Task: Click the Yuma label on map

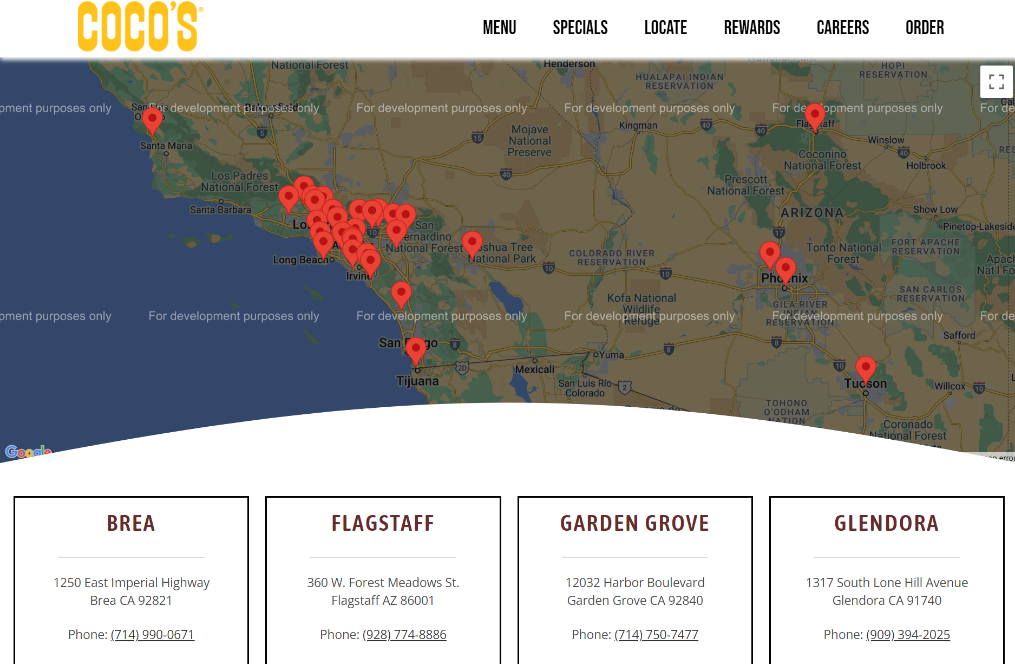Action: 611,355
